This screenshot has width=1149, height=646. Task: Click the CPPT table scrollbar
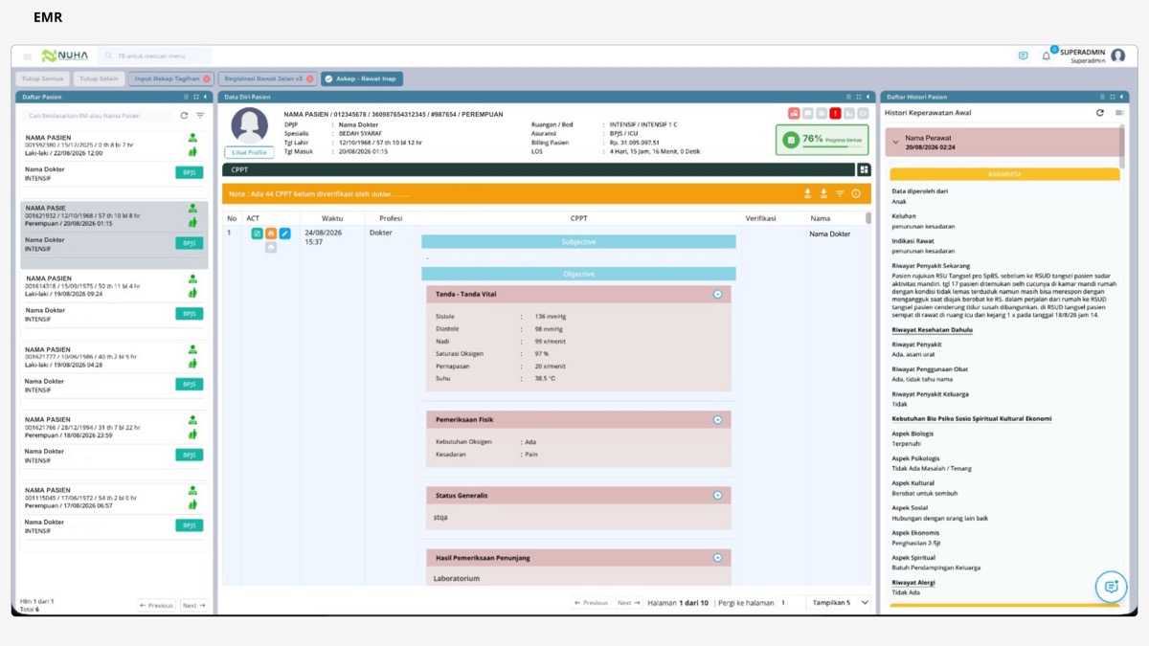coord(868,218)
